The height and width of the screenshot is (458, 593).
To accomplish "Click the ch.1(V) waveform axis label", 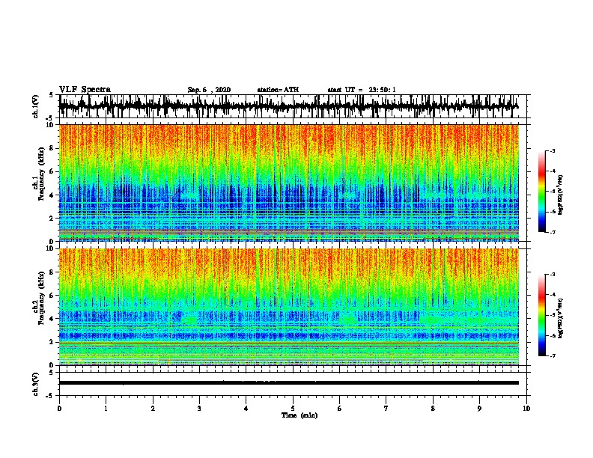I will point(36,106).
